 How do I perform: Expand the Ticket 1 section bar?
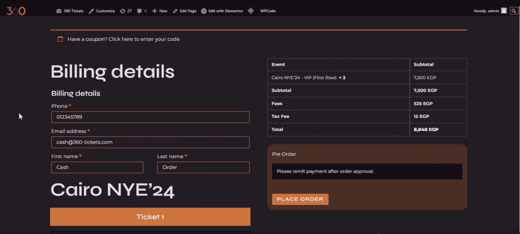[150, 217]
